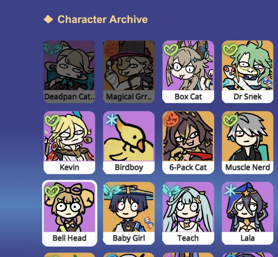Click the Character Archive heading
278x257 pixels.
[103, 19]
